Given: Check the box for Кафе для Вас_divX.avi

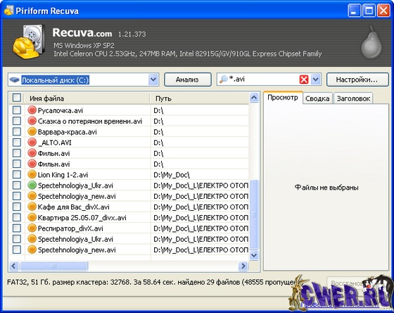Looking at the screenshot, I should point(17,207).
